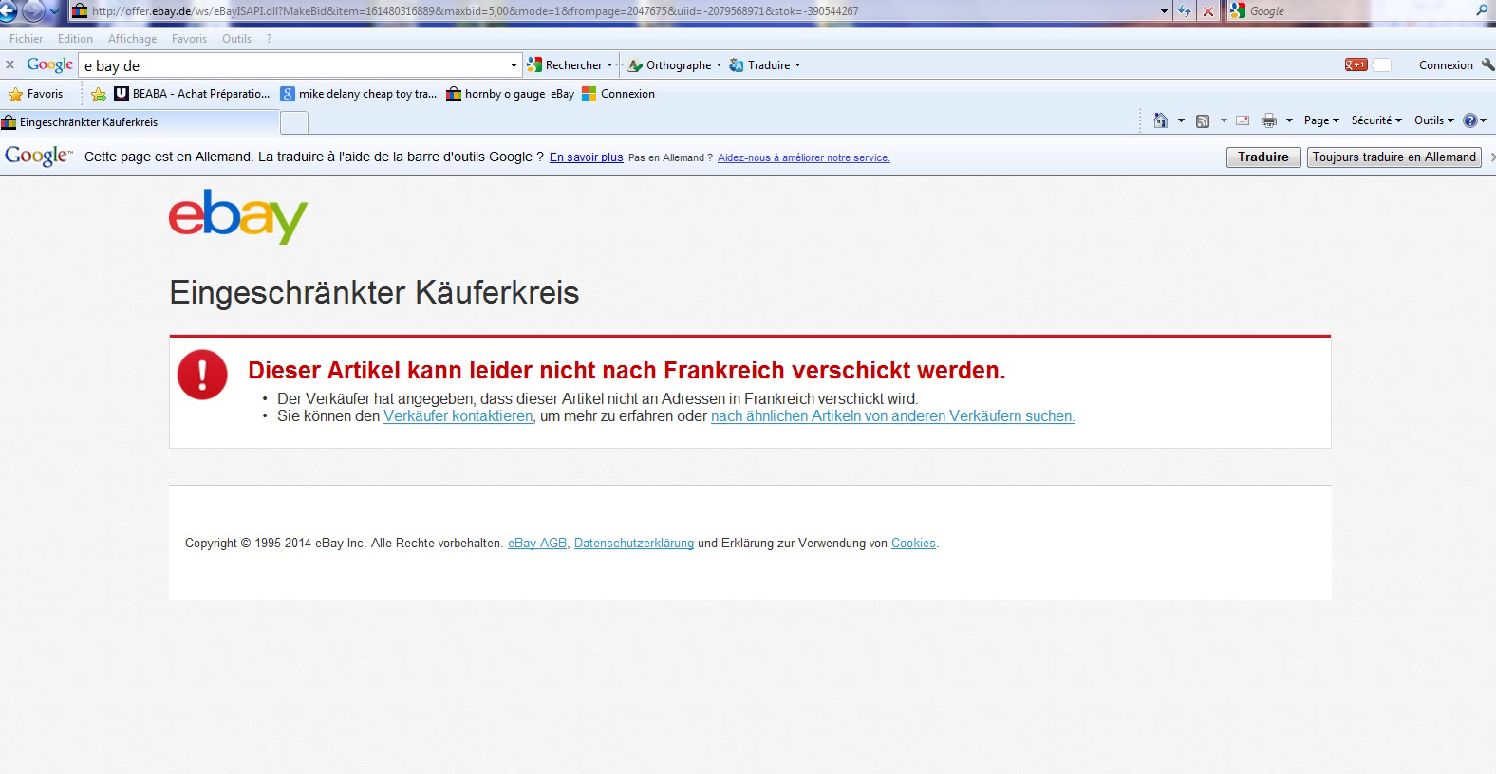Image resolution: width=1496 pixels, height=774 pixels.
Task: Open the eBay-AGB link in the footer
Action: point(537,544)
